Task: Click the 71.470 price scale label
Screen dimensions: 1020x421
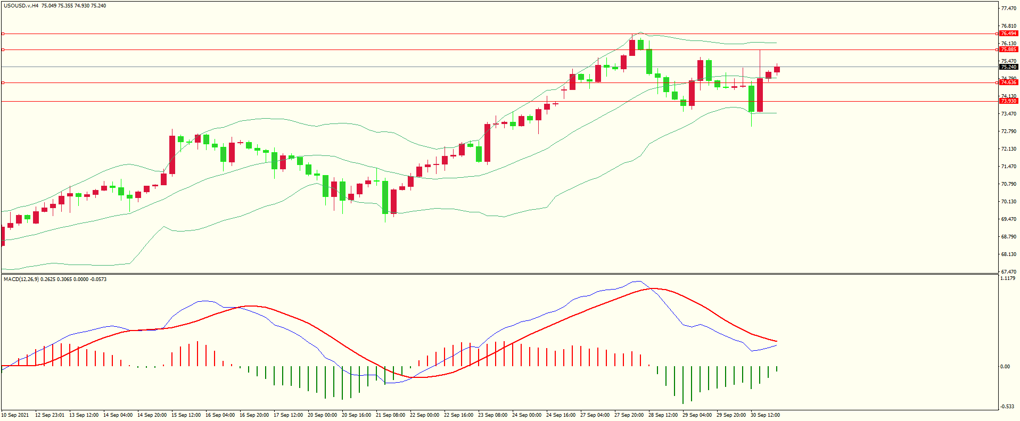Action: pyautogui.click(x=1009, y=167)
